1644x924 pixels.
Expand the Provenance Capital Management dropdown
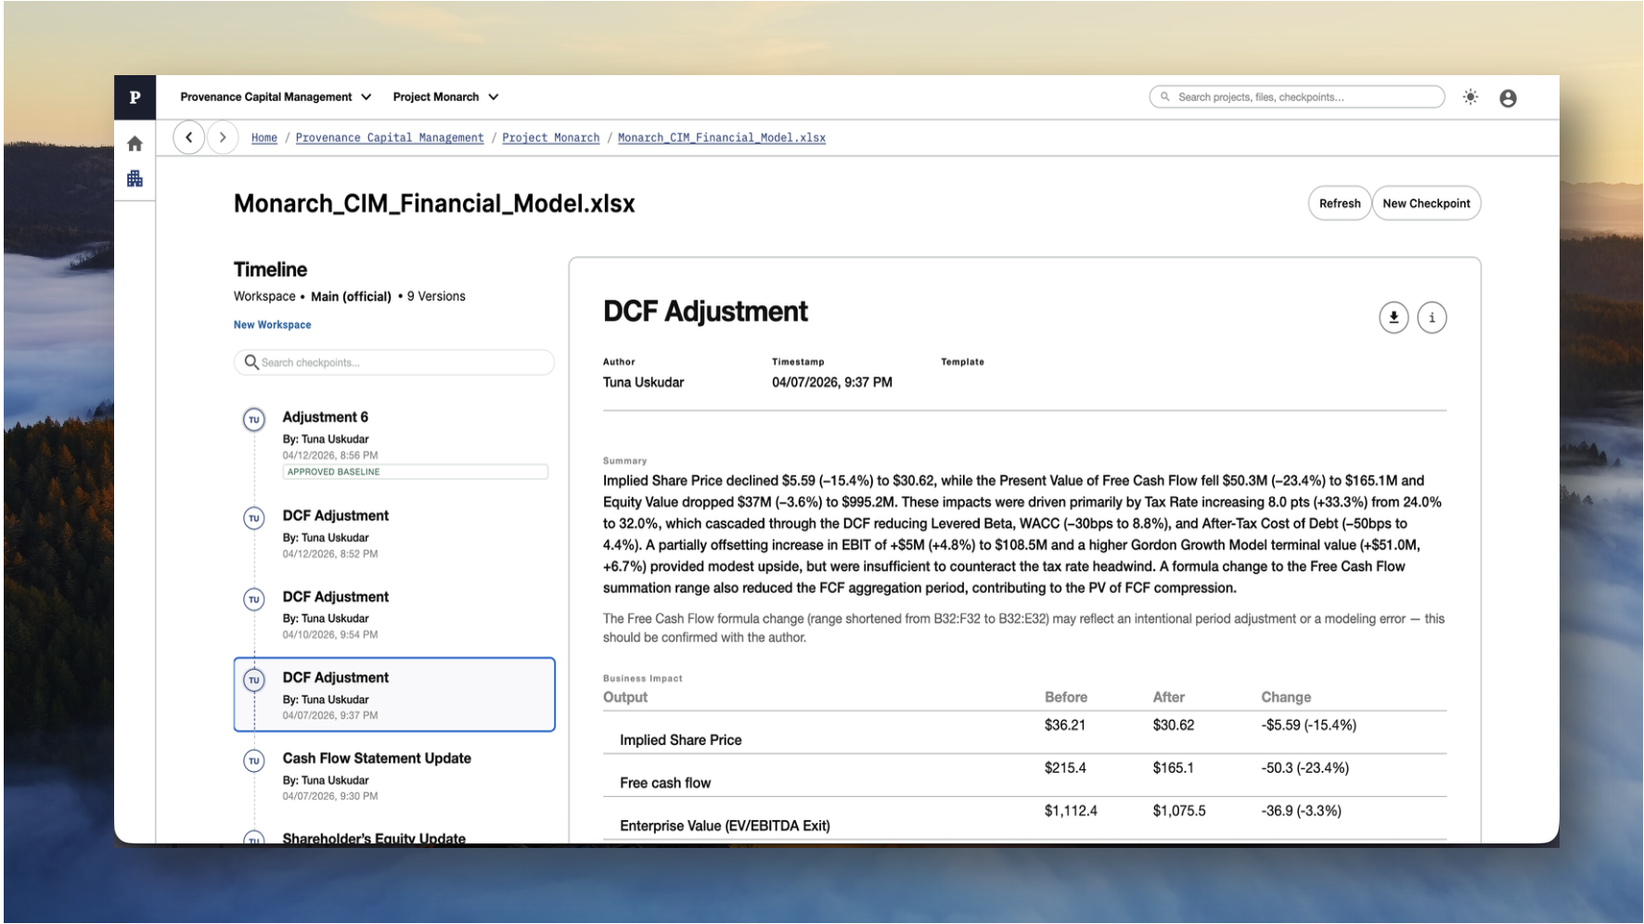coord(276,96)
